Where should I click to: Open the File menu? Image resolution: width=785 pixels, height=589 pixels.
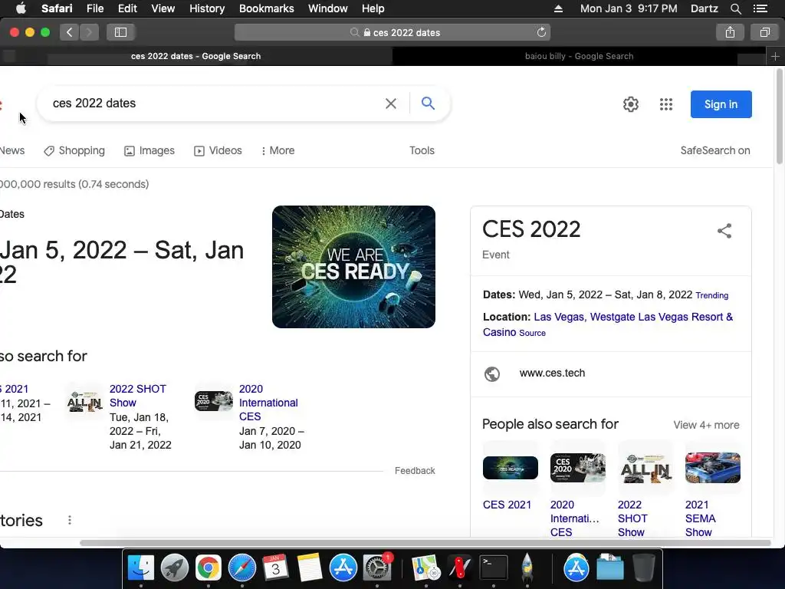(94, 8)
